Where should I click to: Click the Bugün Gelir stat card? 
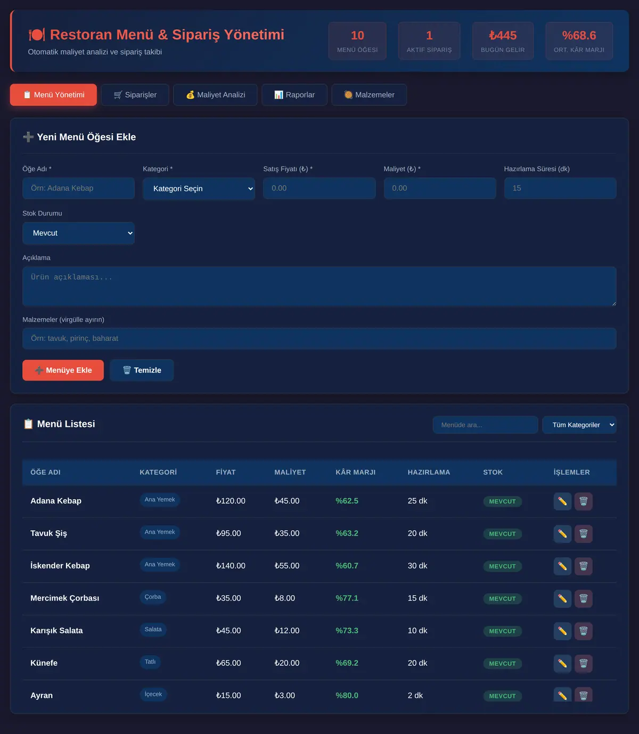(503, 41)
